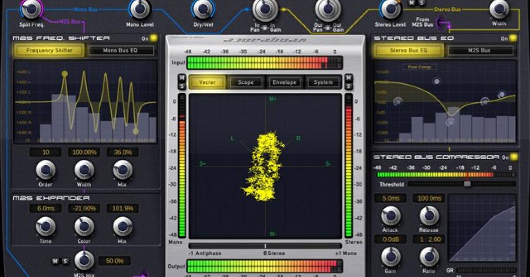Click the Mono Level knob
Screen dimensions: 530x277
pos(140,8)
